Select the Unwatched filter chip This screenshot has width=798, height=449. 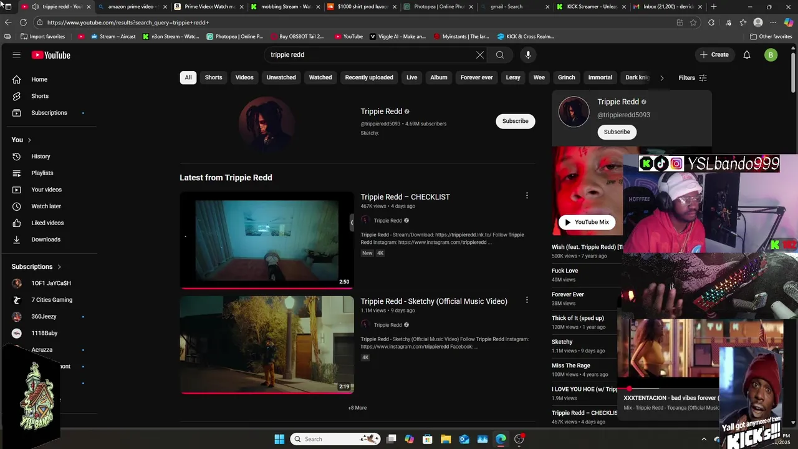pos(281,77)
